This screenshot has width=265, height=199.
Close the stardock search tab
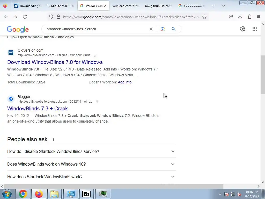pos(105,6)
